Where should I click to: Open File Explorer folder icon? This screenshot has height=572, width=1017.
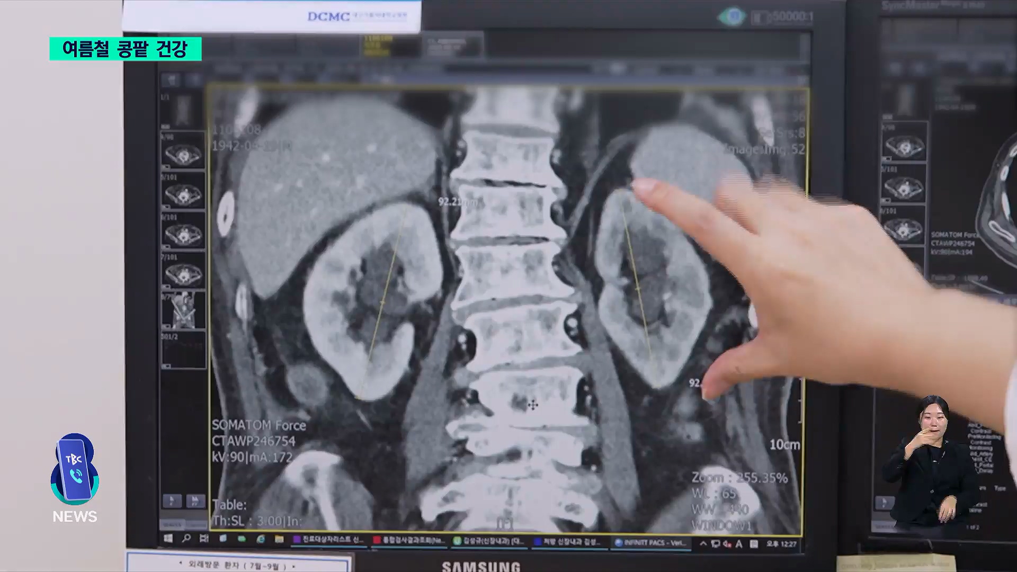tap(279, 539)
